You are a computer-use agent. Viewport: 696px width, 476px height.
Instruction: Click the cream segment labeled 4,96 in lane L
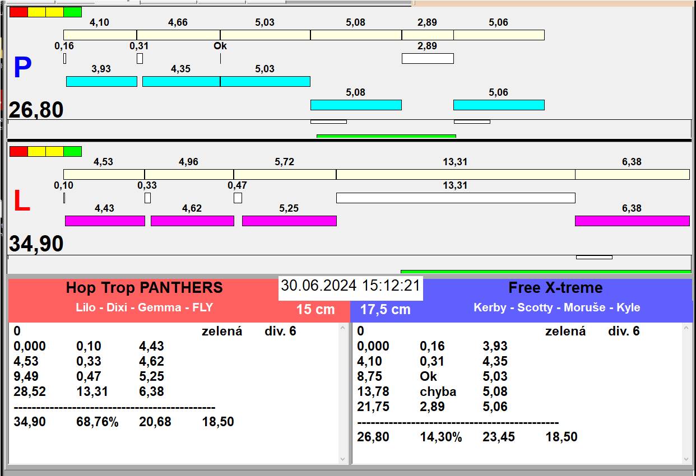pos(189,174)
